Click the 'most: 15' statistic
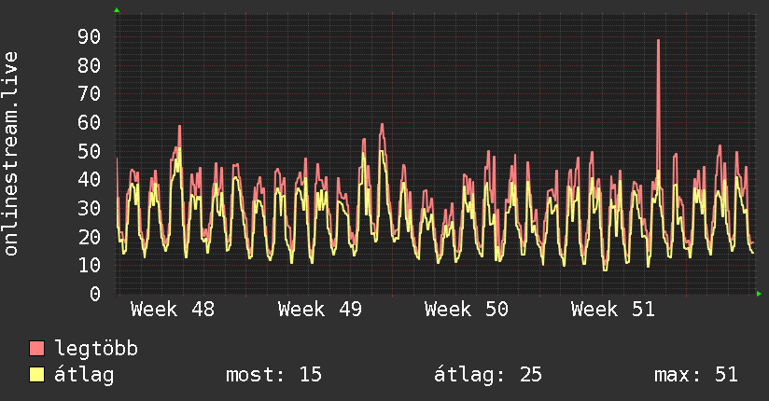Viewport: 769px width, 401px height. click(273, 375)
